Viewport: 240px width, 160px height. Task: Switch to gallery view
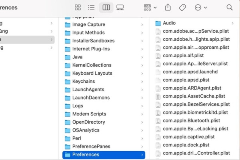click(x=120, y=7)
